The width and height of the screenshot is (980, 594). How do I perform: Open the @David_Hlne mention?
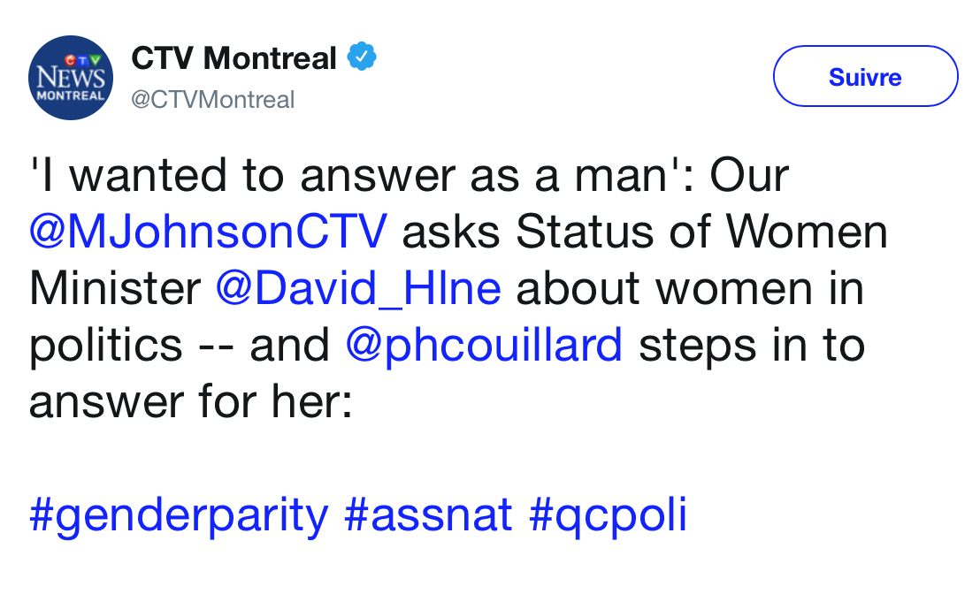tap(358, 288)
